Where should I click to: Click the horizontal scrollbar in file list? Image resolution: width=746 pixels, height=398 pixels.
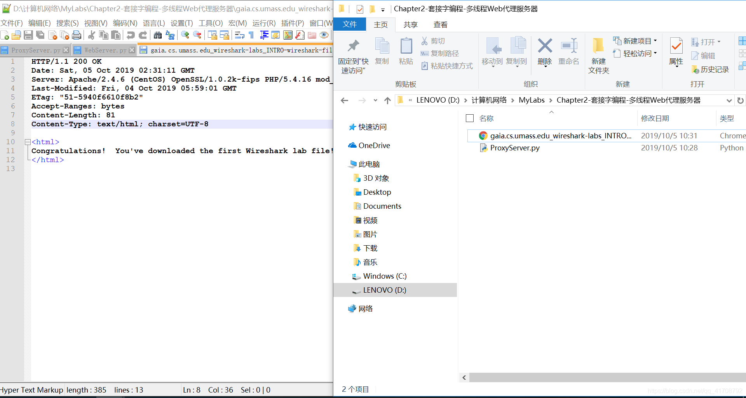click(607, 377)
